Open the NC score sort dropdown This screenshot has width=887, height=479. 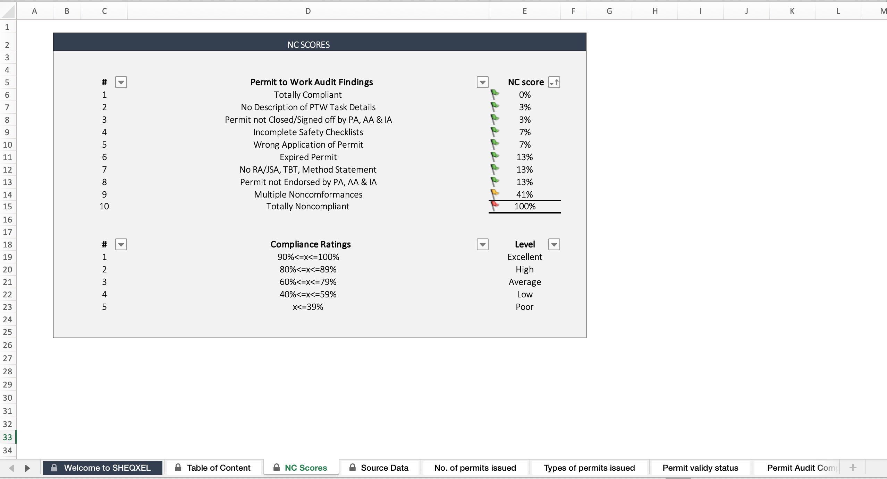(x=554, y=82)
